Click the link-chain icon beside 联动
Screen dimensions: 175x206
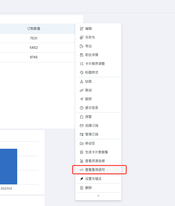click(x=82, y=90)
